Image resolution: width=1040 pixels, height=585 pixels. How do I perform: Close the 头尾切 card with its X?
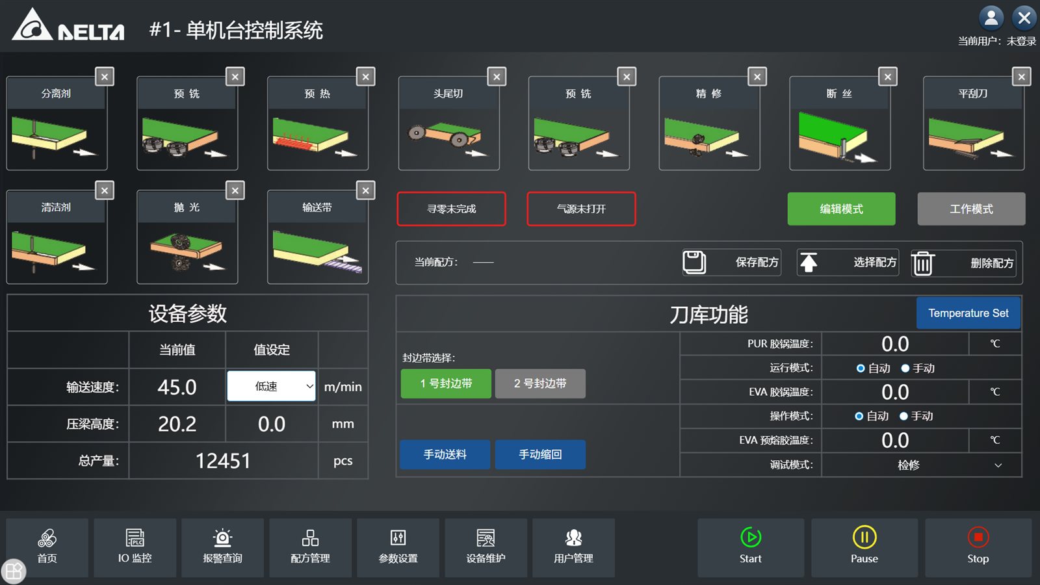pos(497,77)
